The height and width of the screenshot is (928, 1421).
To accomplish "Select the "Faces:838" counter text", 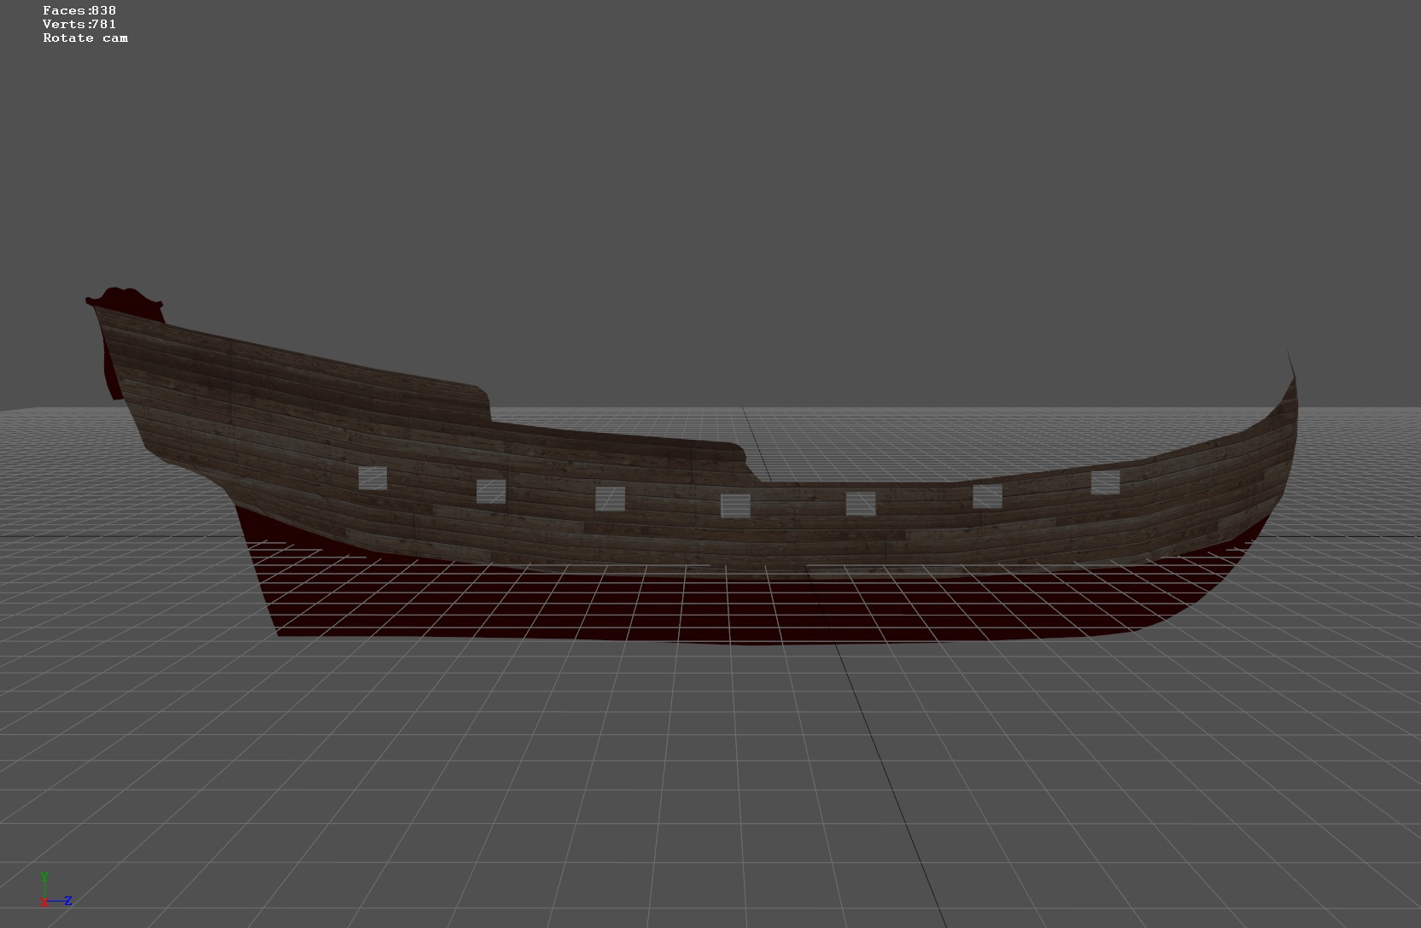I will point(79,10).
